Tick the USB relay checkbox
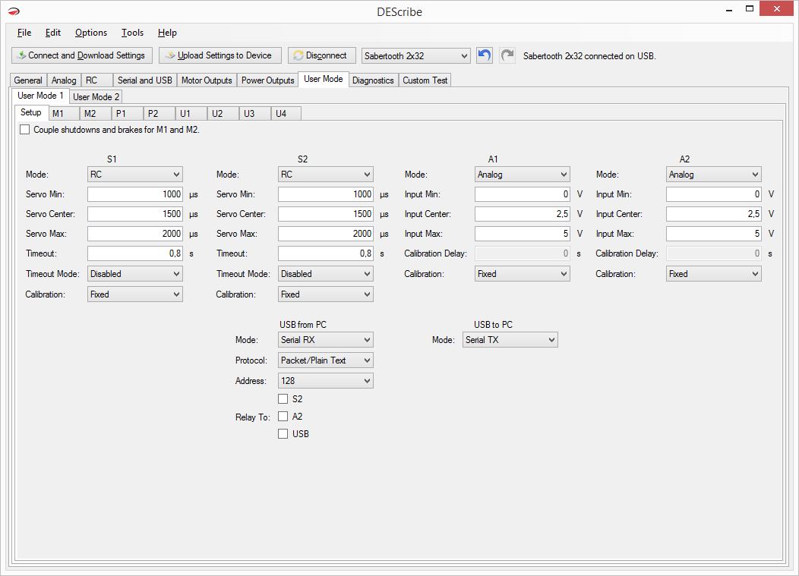 (283, 434)
